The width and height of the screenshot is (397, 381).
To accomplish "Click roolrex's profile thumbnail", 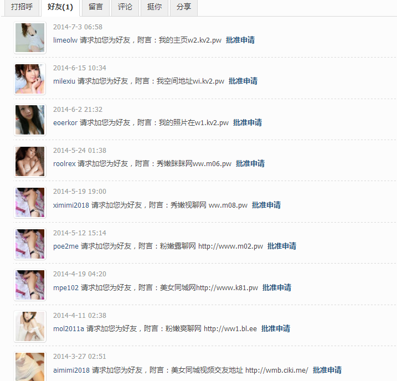I will (30, 161).
